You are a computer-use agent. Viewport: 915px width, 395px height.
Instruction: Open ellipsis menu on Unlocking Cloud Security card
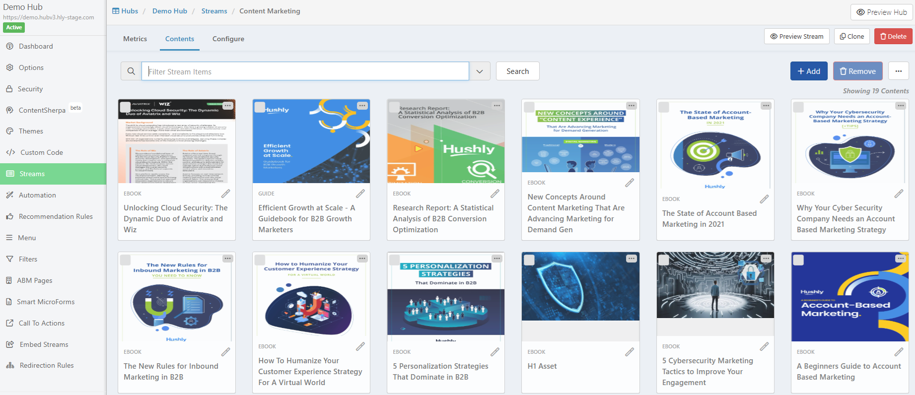pos(227,106)
